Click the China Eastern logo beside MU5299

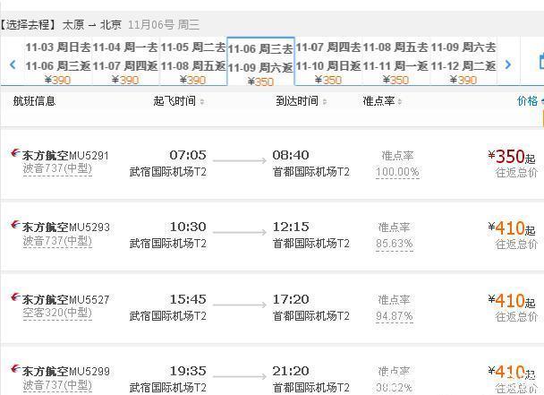[x=13, y=371]
